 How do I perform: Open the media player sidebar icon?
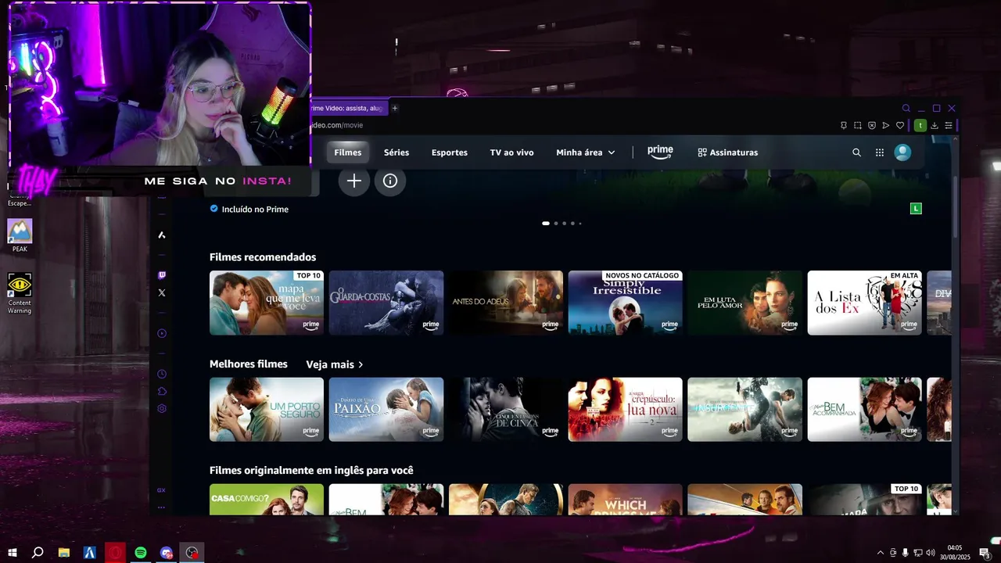(162, 333)
